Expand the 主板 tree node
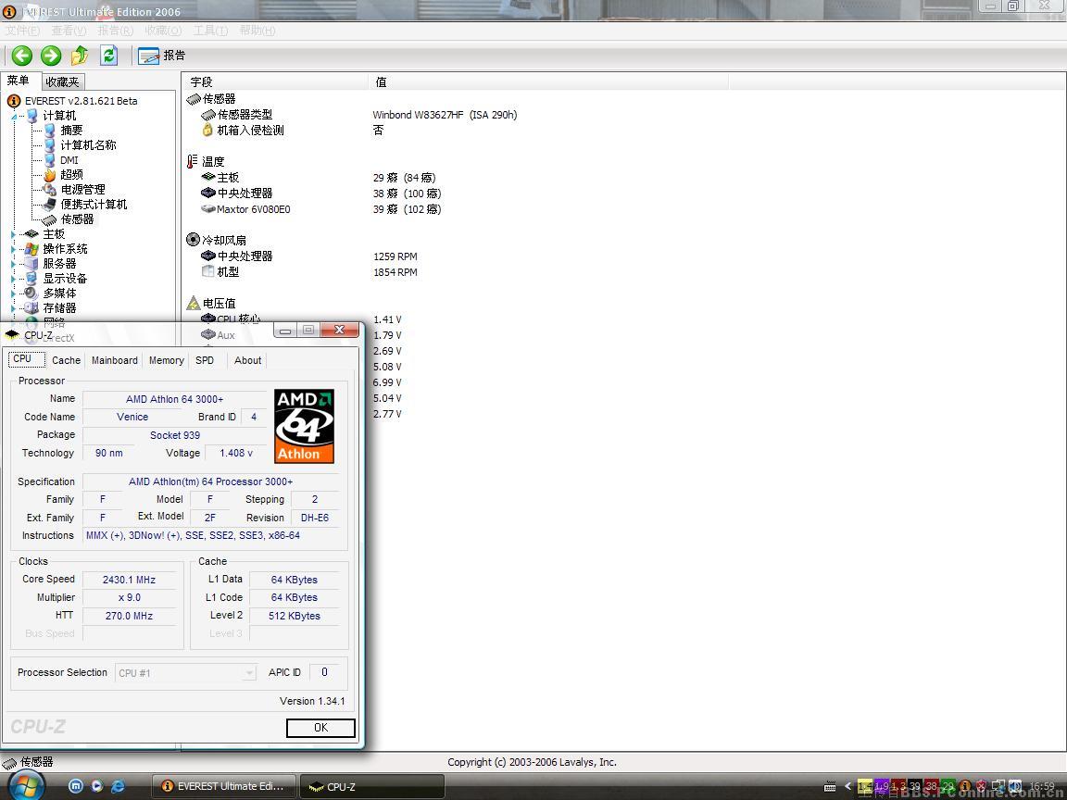This screenshot has width=1067, height=800. (x=14, y=234)
